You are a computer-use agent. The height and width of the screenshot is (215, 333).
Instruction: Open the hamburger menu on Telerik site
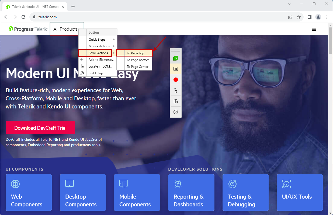314,29
